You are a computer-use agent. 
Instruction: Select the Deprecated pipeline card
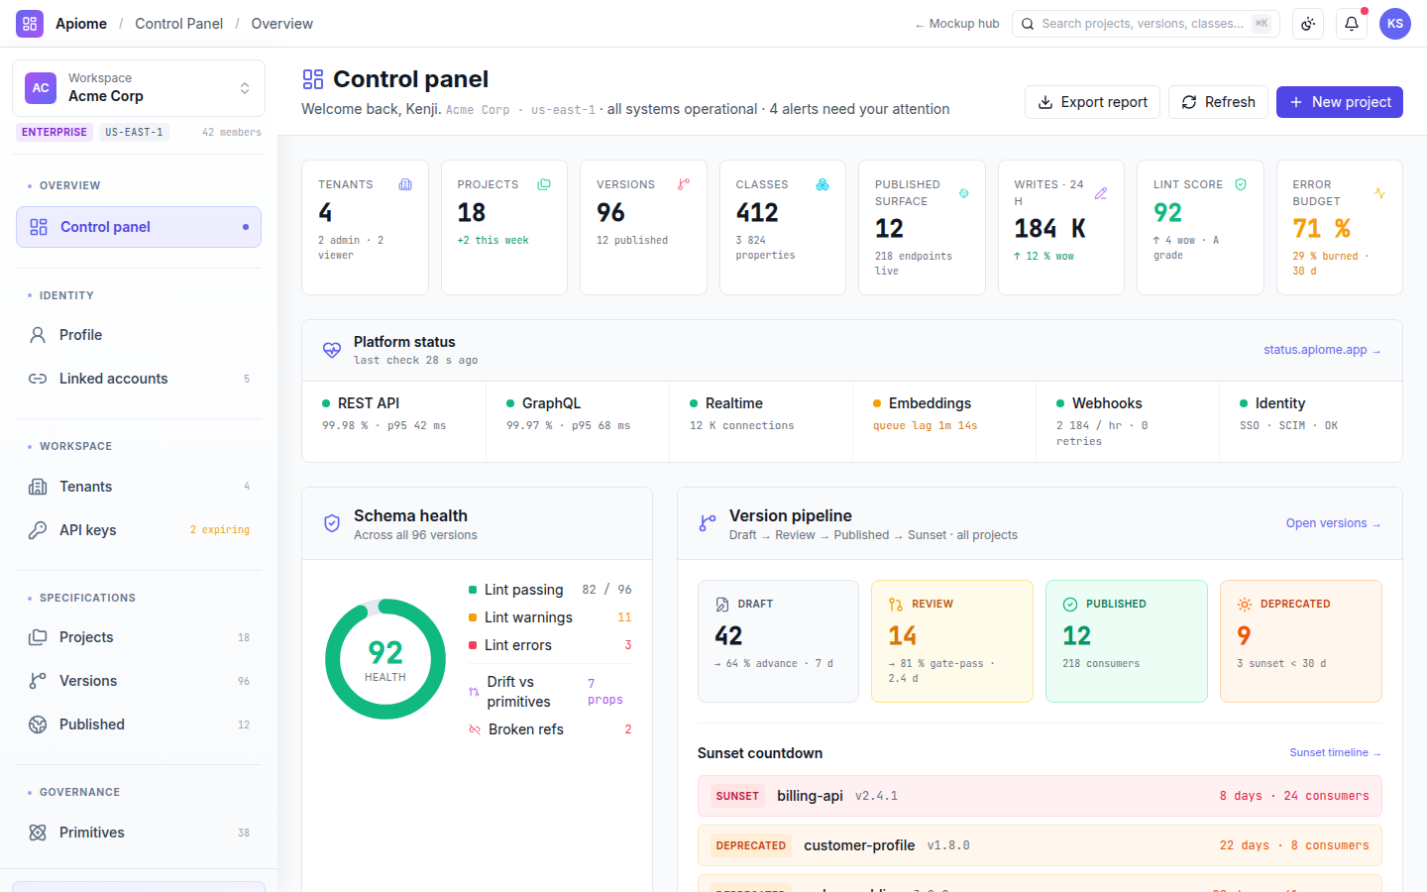click(x=1301, y=641)
